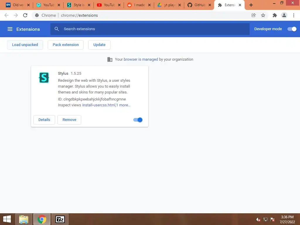Viewport: 300px width, 225px height.
Task: Click the Chrome site info icon
Action: pyautogui.click(x=37, y=15)
